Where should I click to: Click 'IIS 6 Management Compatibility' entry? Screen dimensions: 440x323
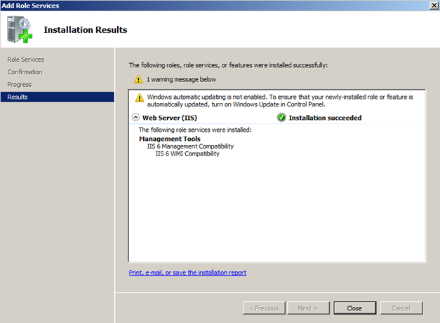190,146
